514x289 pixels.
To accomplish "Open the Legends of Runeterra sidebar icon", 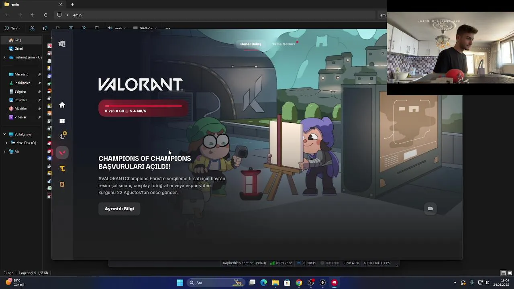I will [62, 185].
